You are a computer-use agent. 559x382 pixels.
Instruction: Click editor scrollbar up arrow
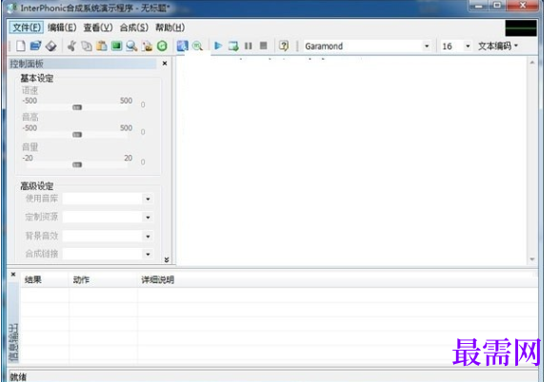click(532, 63)
